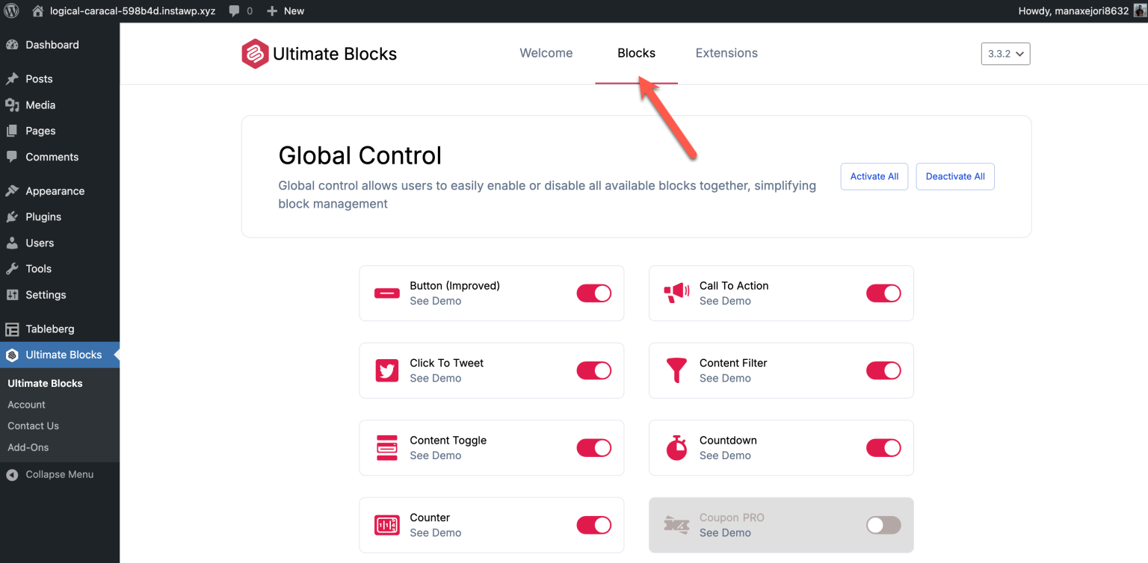Click the Call To Action megaphone icon
This screenshot has width=1148, height=563.
coord(676,293)
